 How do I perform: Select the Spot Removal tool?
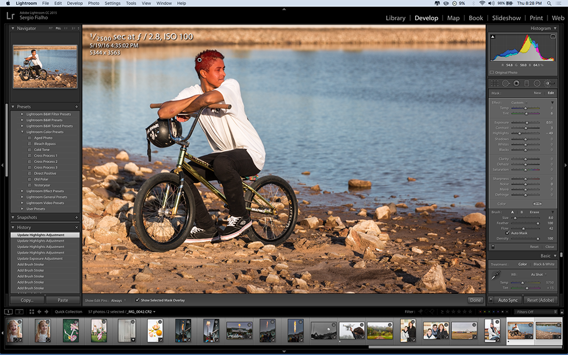tap(505, 83)
